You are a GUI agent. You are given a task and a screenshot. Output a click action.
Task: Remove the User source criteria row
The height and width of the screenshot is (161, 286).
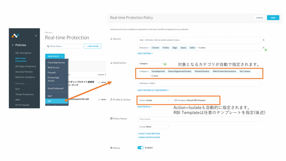(x=263, y=40)
